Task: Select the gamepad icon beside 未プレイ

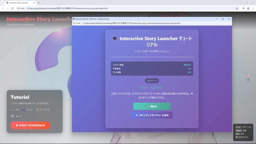Action: click(23, 110)
